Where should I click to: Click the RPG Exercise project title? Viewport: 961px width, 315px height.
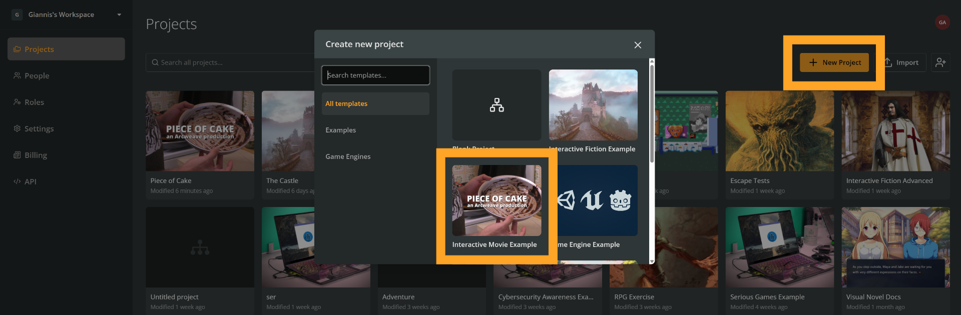tap(634, 297)
